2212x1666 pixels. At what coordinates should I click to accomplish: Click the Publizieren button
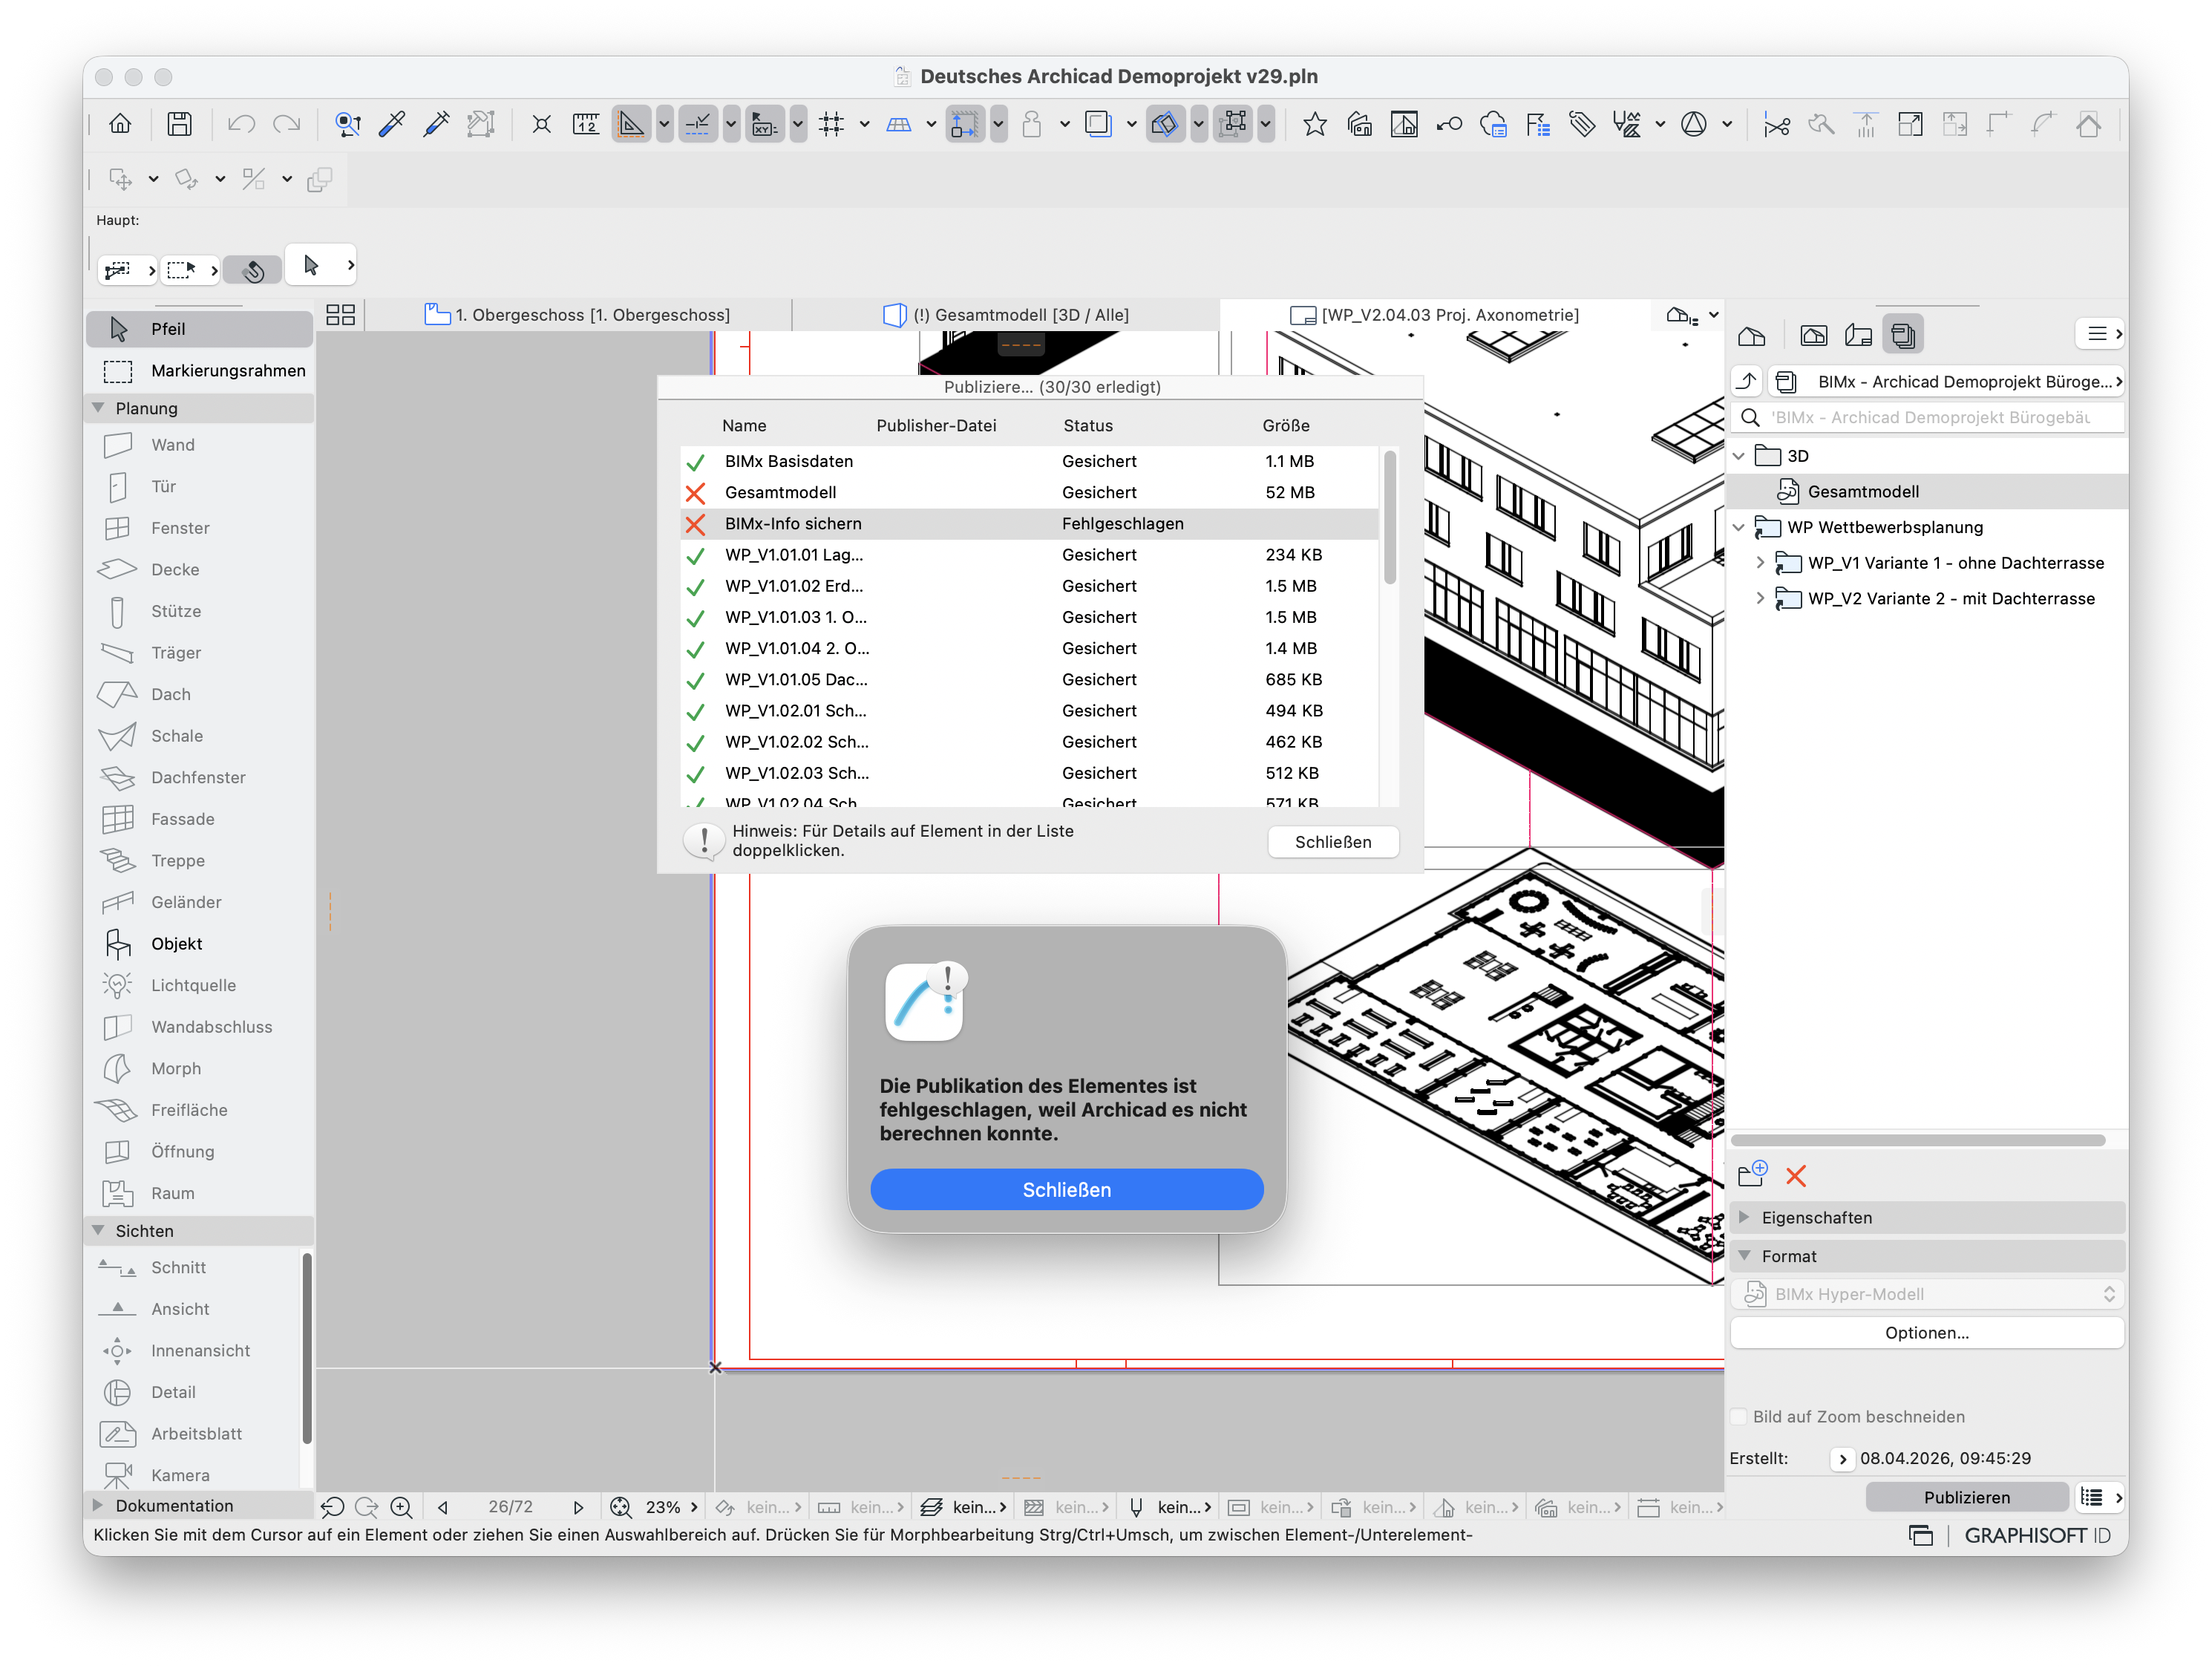pyautogui.click(x=1967, y=1497)
